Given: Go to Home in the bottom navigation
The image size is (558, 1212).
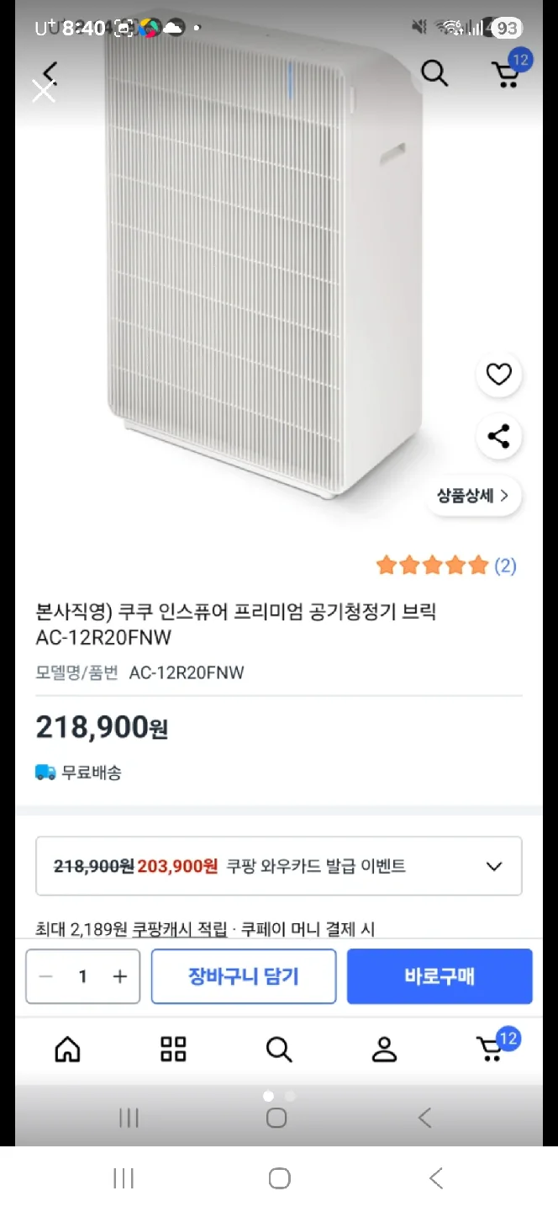Looking at the screenshot, I should point(67,1049).
